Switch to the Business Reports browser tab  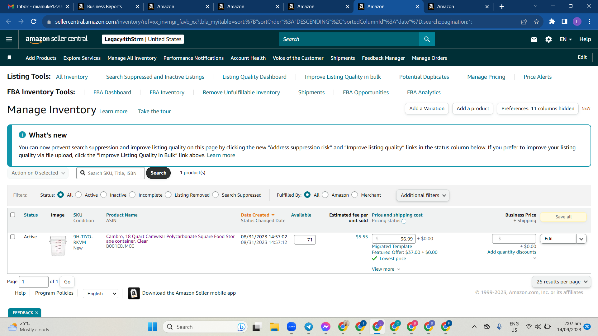[108, 7]
